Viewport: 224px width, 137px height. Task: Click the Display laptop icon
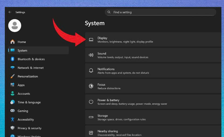[x=91, y=40]
